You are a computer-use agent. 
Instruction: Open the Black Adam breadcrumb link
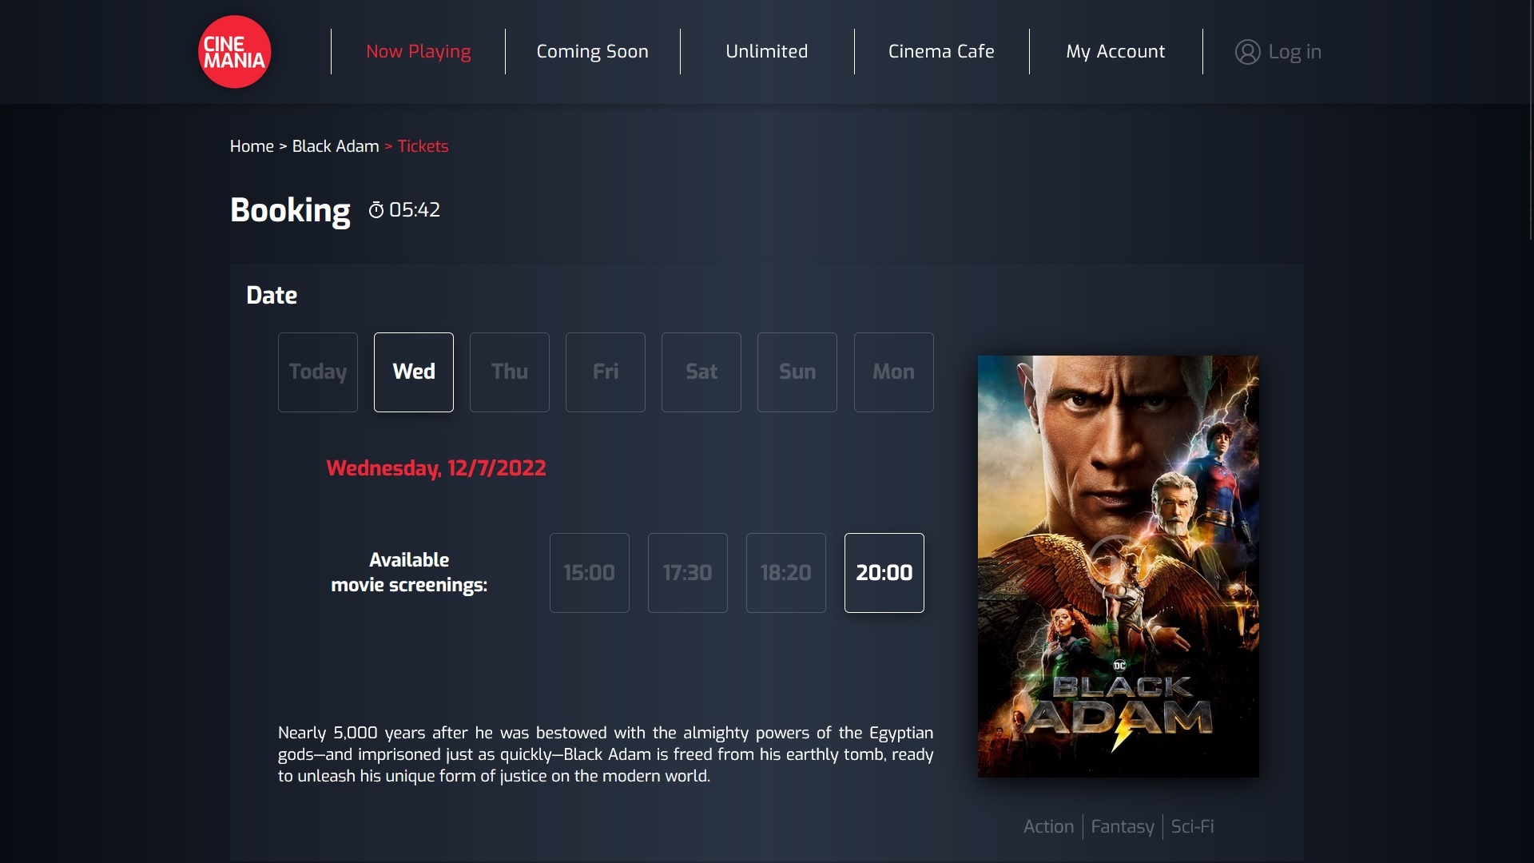coord(336,146)
